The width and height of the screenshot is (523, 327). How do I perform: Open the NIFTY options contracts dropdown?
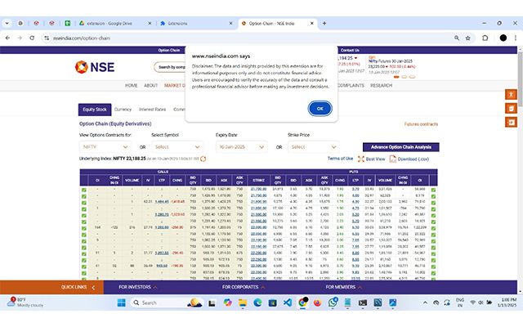point(105,147)
